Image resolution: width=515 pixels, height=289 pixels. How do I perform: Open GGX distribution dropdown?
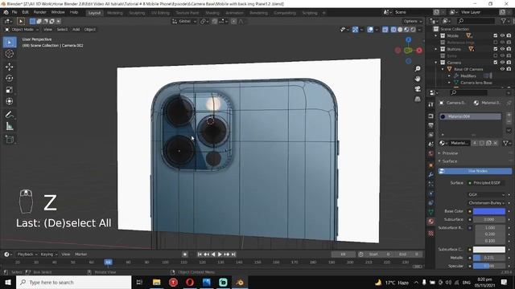click(486, 194)
